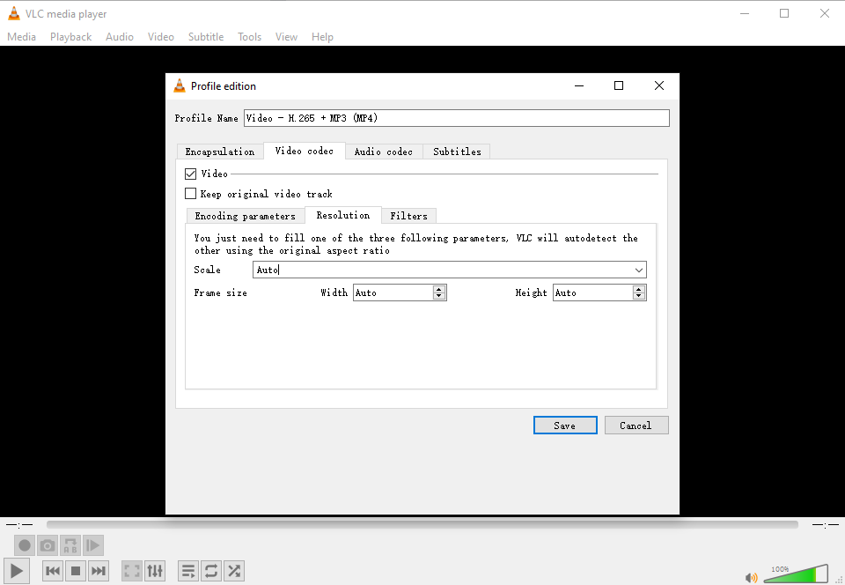Expand the Scale dropdown list

(x=639, y=270)
